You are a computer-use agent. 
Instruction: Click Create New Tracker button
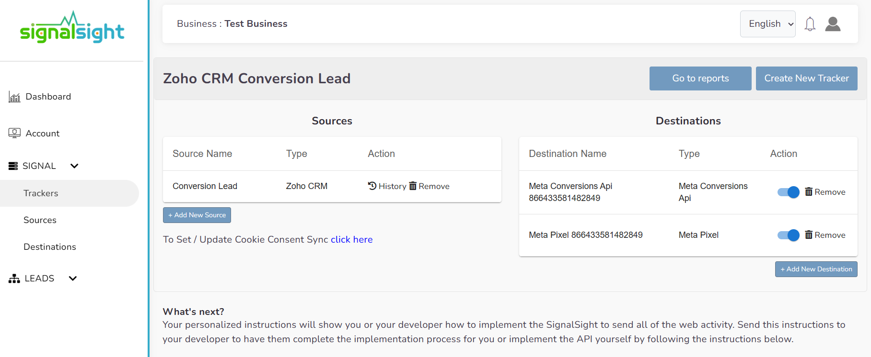click(x=806, y=78)
